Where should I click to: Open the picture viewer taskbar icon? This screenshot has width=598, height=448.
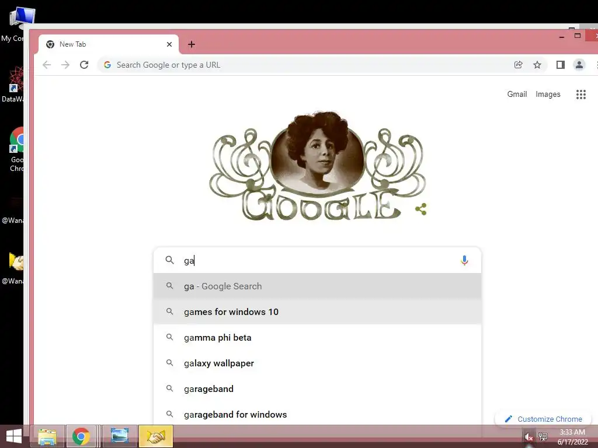tap(119, 436)
